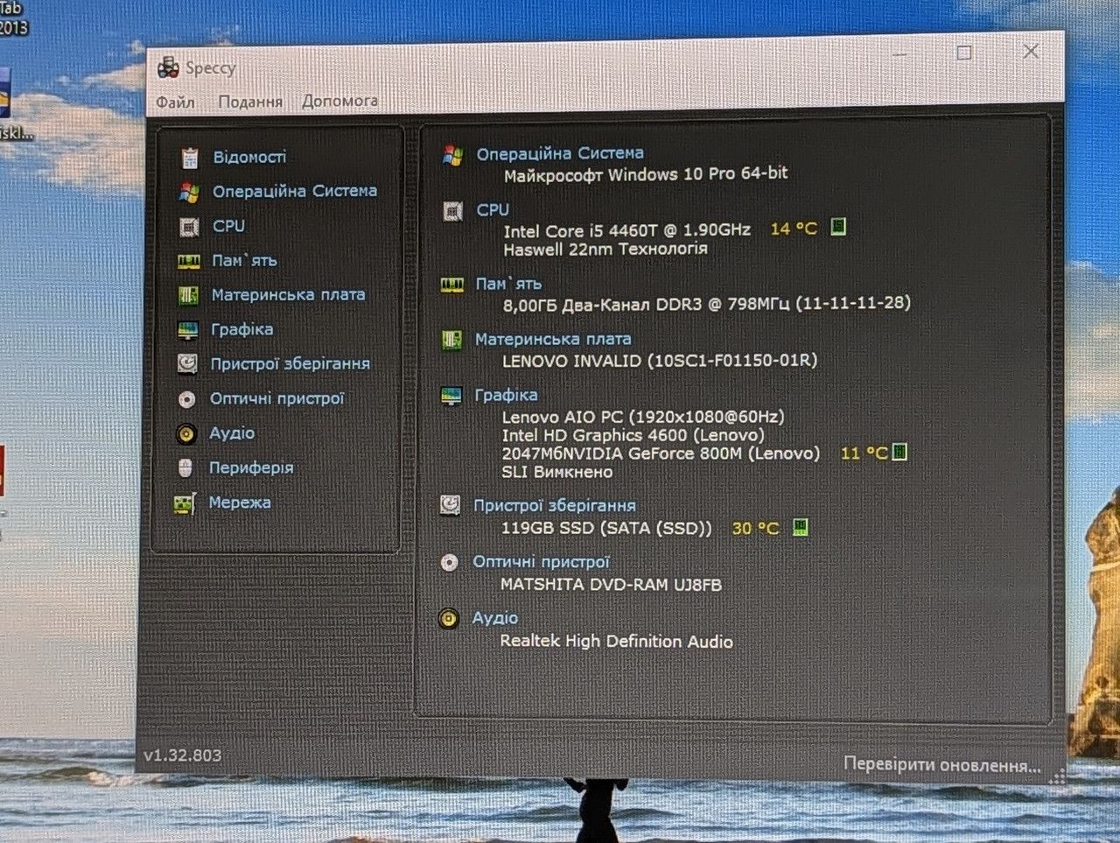
Task: Click the Аудіо heading link in summary
Action: [495, 618]
